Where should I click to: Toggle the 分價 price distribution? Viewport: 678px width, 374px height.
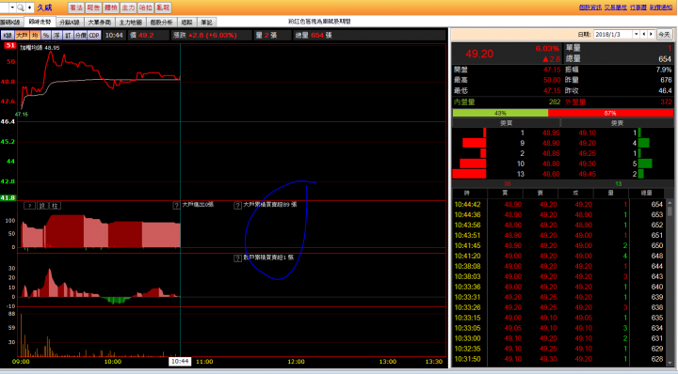click(80, 36)
